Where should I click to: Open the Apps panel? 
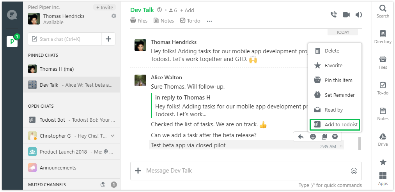(383, 179)
